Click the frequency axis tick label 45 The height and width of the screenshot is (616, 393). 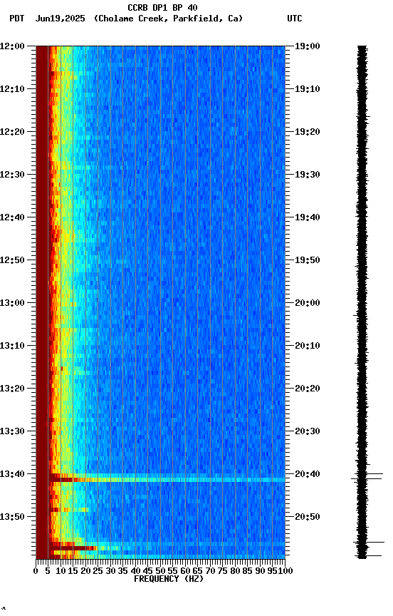click(147, 571)
